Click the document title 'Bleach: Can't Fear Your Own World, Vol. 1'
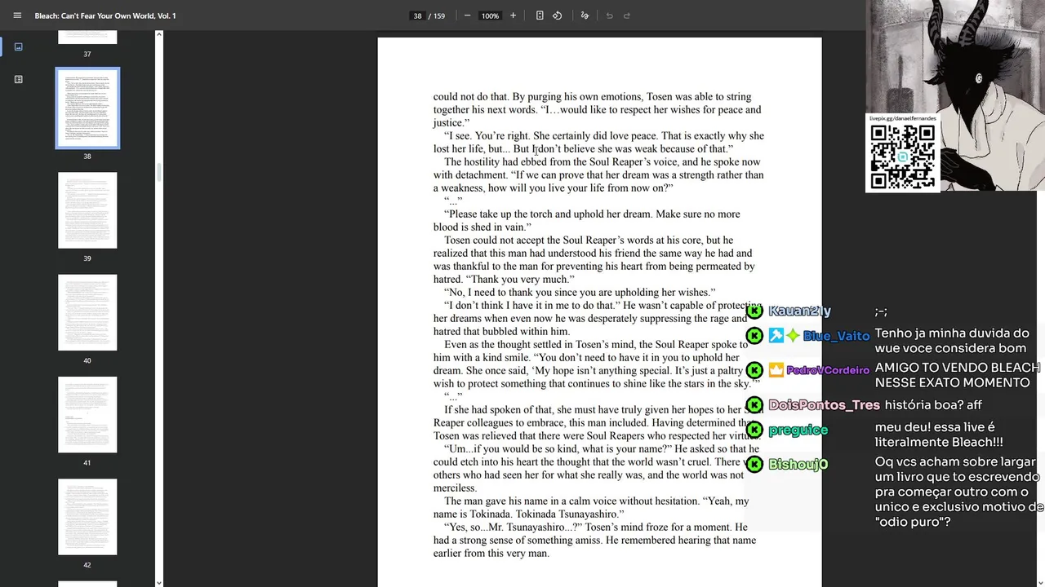Screen dimensions: 1045x587 click(x=105, y=15)
